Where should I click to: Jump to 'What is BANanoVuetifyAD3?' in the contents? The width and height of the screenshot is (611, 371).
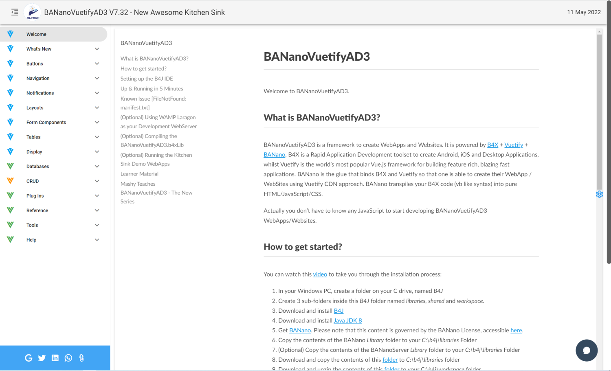[154, 58]
